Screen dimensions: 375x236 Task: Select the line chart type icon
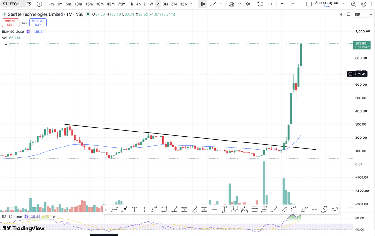pyautogui.click(x=213, y=4)
